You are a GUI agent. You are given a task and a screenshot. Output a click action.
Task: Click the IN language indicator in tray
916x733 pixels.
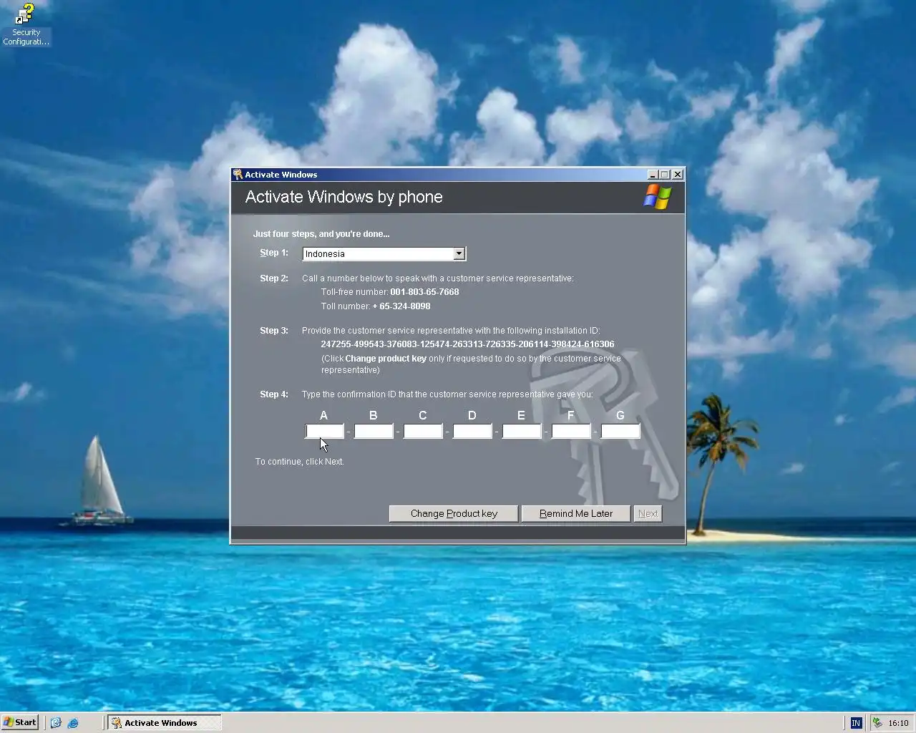coord(856,723)
